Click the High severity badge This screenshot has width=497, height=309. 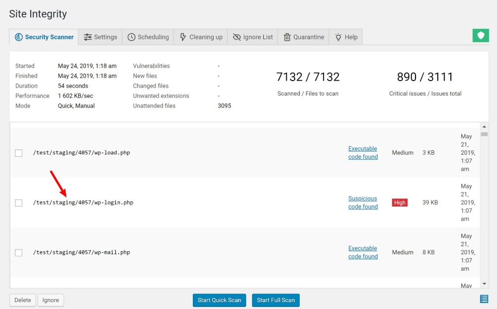click(x=400, y=203)
